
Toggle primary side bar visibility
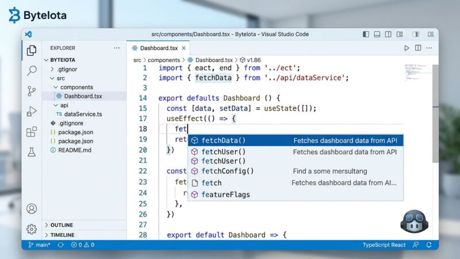point(366,34)
